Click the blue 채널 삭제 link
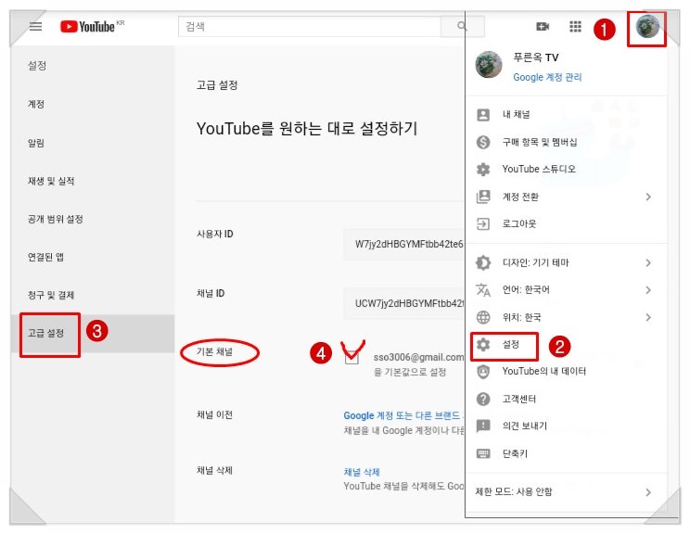Image resolution: width=690 pixels, height=534 pixels. 362,472
